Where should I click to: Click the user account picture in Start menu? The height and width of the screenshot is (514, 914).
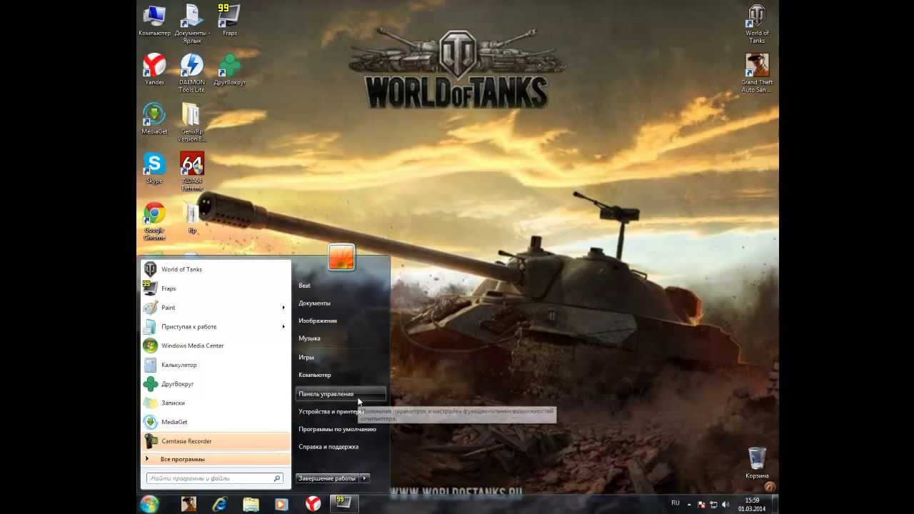pos(341,258)
